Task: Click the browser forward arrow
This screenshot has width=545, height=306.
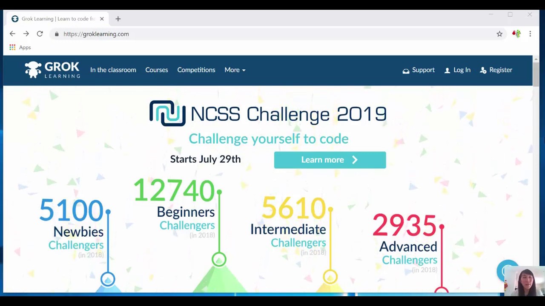Action: [26, 34]
